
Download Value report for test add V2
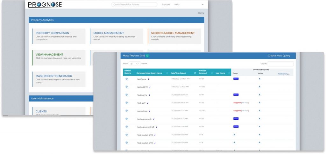[x=259, y=87]
